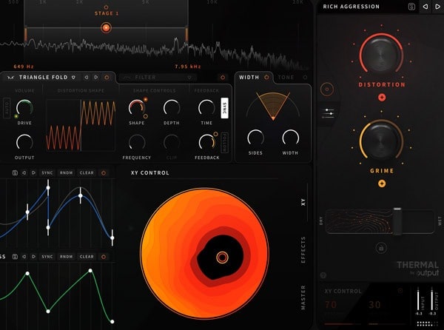This screenshot has width=444, height=330.
Task: Toggle the Triangle Fold power button
Action: (x=106, y=77)
